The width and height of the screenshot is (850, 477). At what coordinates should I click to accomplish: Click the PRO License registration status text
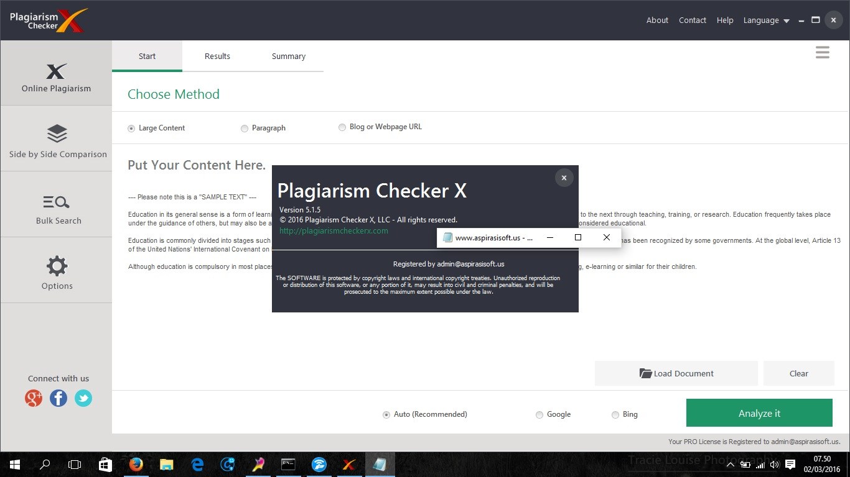tap(754, 442)
